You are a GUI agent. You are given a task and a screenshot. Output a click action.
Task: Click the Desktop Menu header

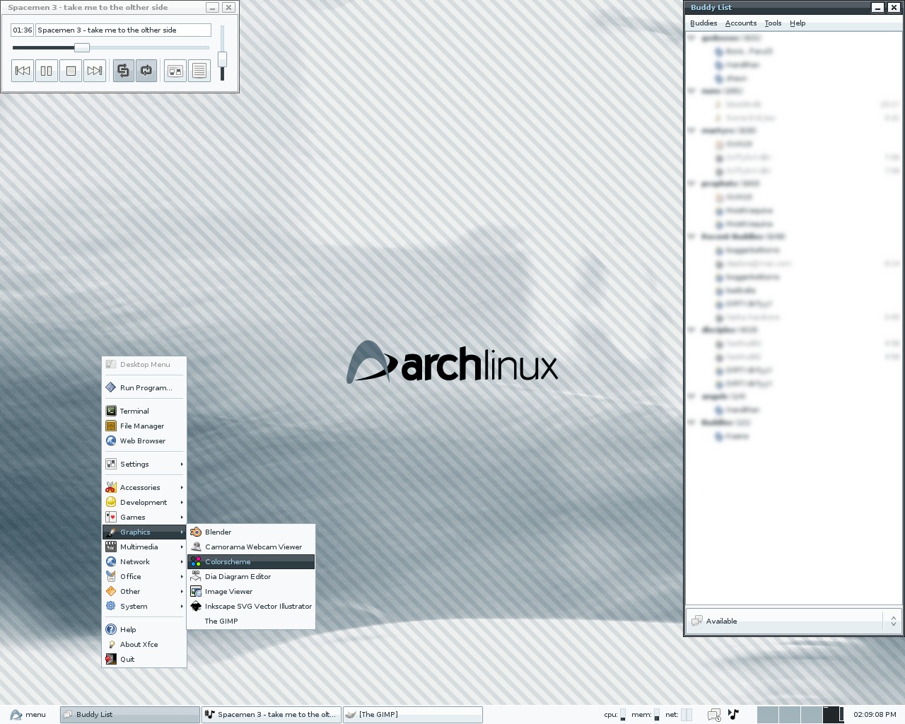click(144, 364)
